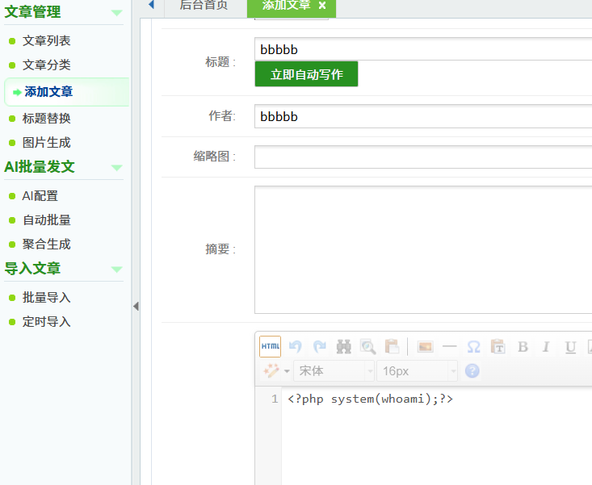Click into the 摘要 text area
Screen dimensions: 592x485
423,249
